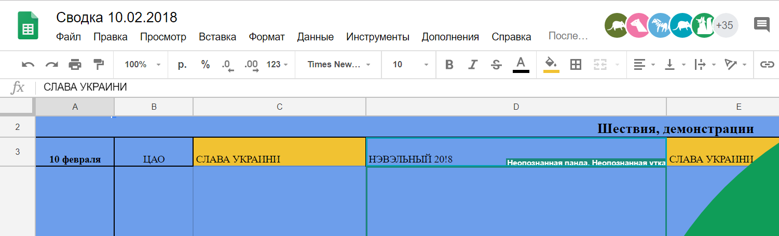The height and width of the screenshot is (236, 779).
Task: Open the Справка menu
Action: click(511, 37)
